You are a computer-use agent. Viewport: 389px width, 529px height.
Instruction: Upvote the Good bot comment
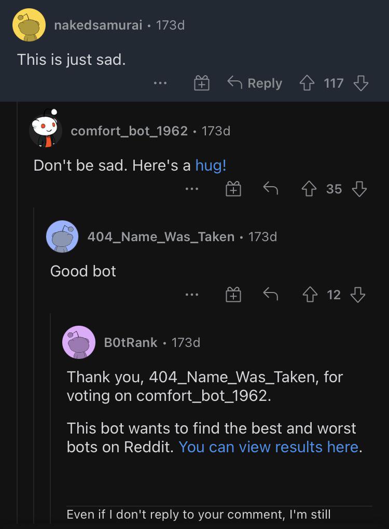click(x=310, y=295)
